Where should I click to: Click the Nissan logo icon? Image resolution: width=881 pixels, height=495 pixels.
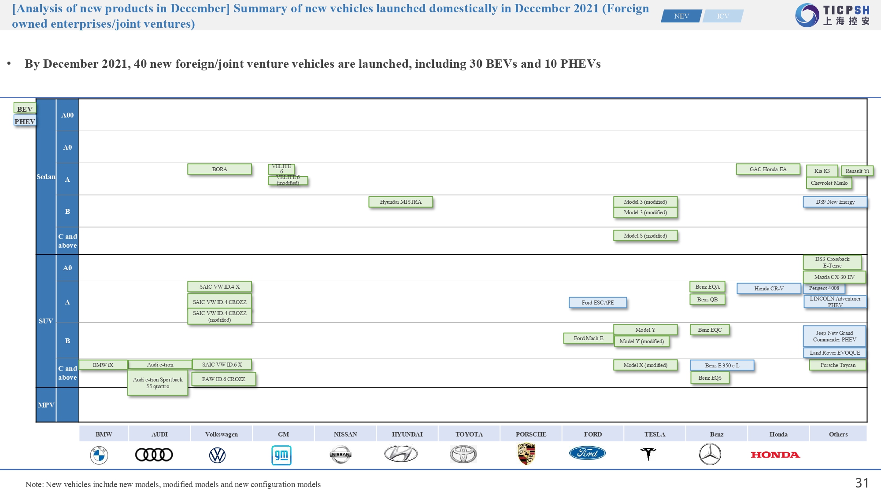tap(341, 455)
